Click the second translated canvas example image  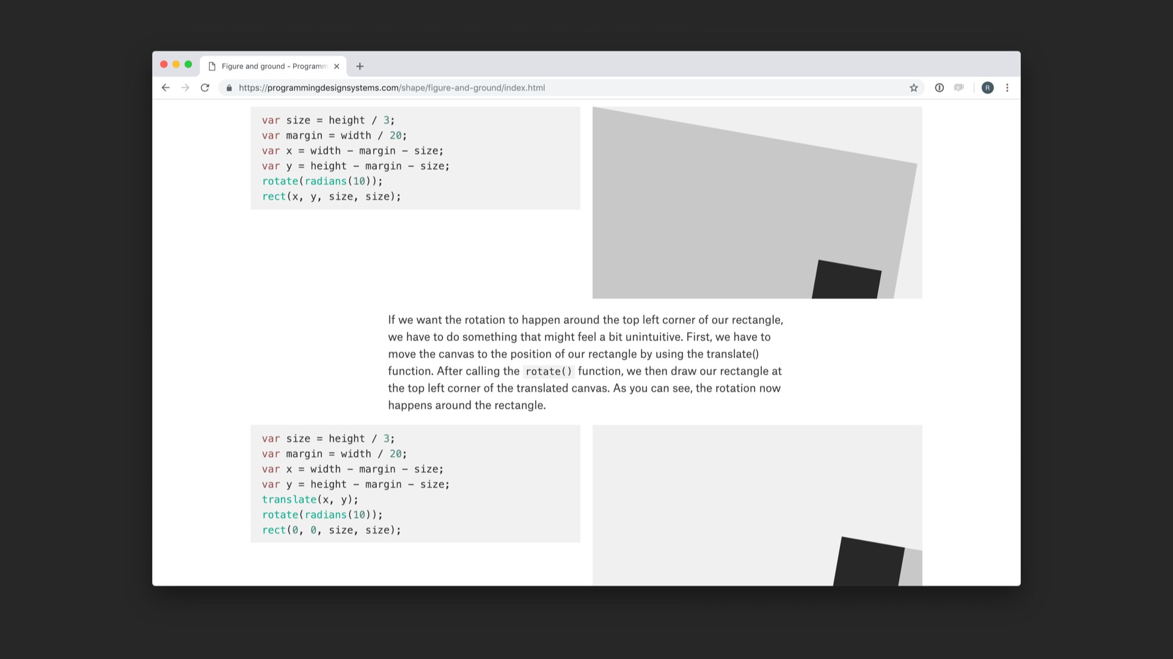[x=757, y=505]
